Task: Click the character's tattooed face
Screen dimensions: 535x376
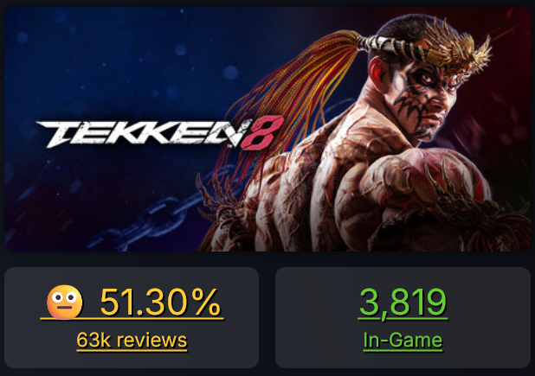Action: pyautogui.click(x=425, y=99)
